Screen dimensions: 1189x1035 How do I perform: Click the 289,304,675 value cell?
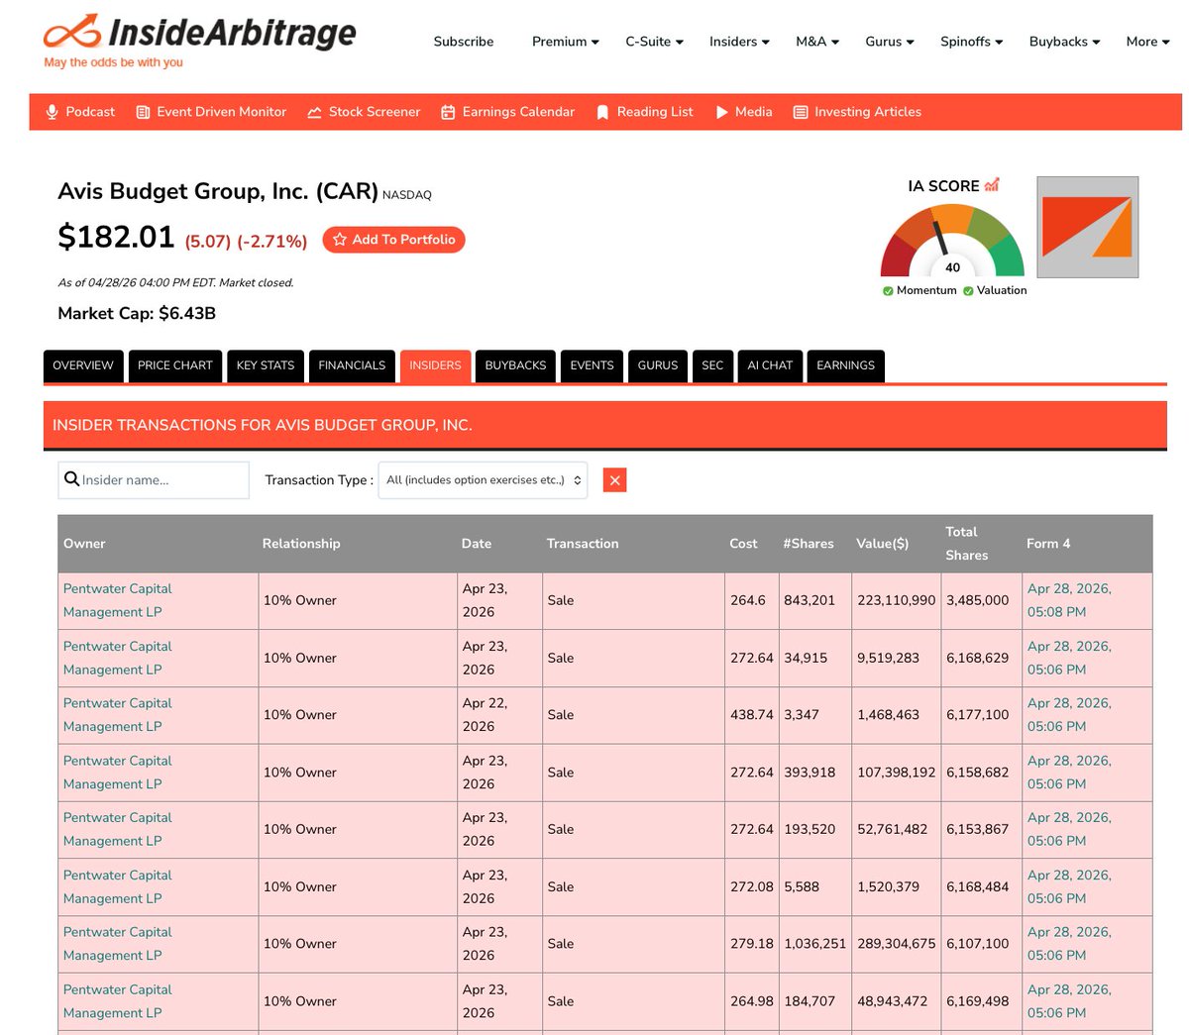[896, 943]
